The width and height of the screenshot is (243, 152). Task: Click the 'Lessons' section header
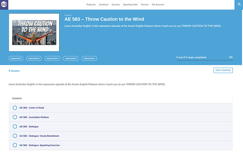click(x=17, y=98)
